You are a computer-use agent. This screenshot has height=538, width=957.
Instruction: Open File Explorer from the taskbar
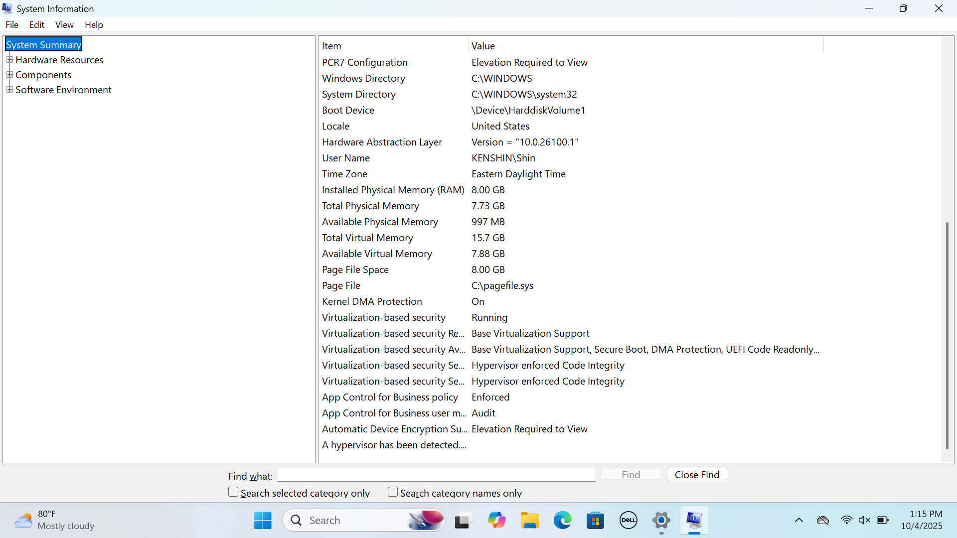click(530, 520)
